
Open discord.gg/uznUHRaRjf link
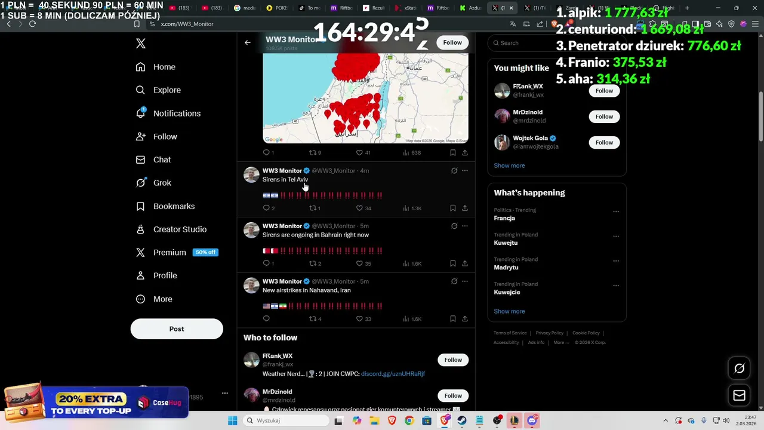click(x=393, y=374)
